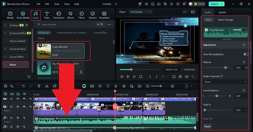Open the Transitions tab
Screen dimensions: 253x132
(59, 15)
